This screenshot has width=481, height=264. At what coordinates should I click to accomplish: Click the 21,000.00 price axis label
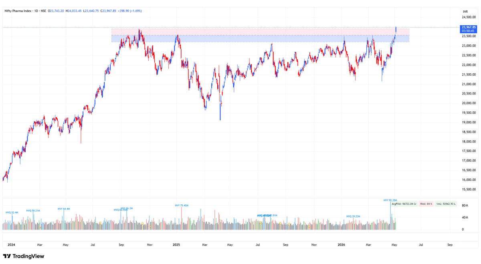tap(469, 84)
